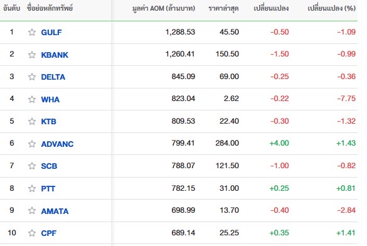The image size is (367, 246).
Task: Open the DELTA stock page
Action: (x=53, y=77)
